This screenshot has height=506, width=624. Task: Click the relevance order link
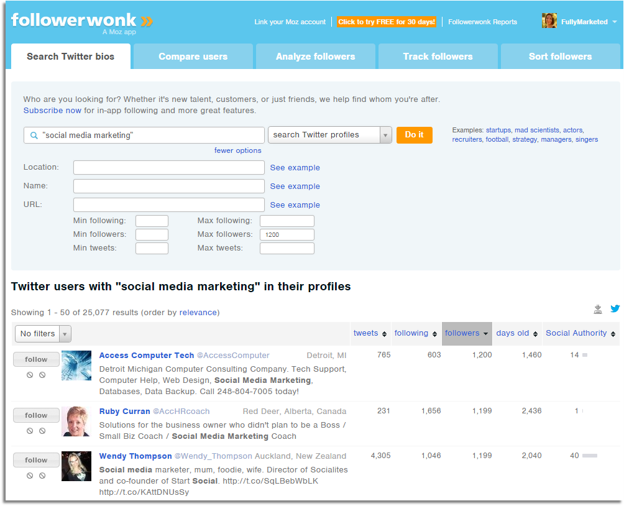[x=198, y=313]
